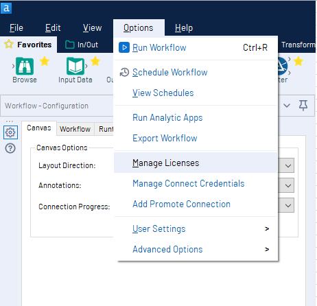Open the Annotations dropdown arrow

pyautogui.click(x=288, y=185)
